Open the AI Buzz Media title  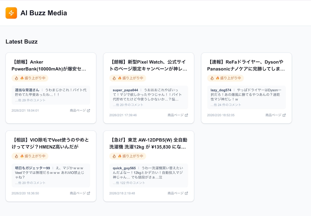(44, 13)
